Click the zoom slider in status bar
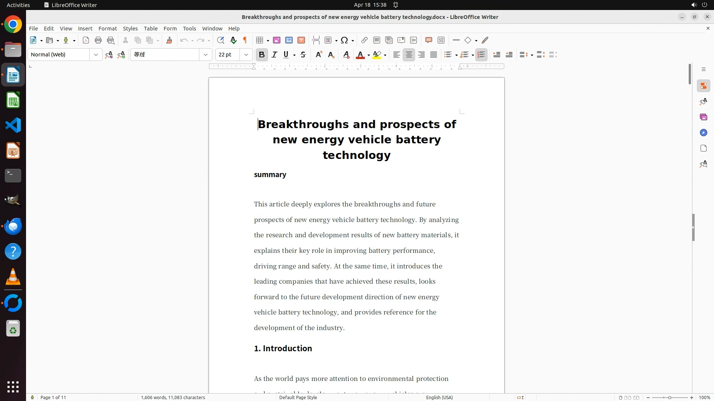 pos(670,397)
